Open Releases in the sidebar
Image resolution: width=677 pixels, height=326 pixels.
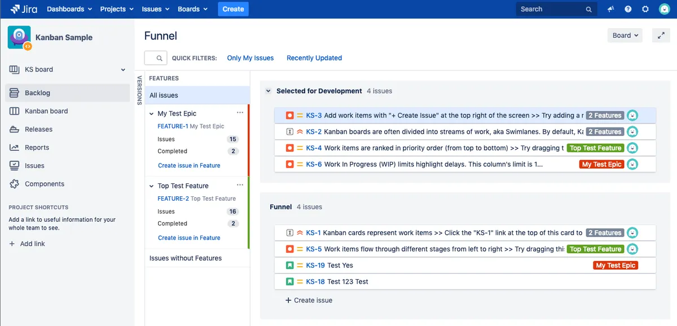coord(67,129)
